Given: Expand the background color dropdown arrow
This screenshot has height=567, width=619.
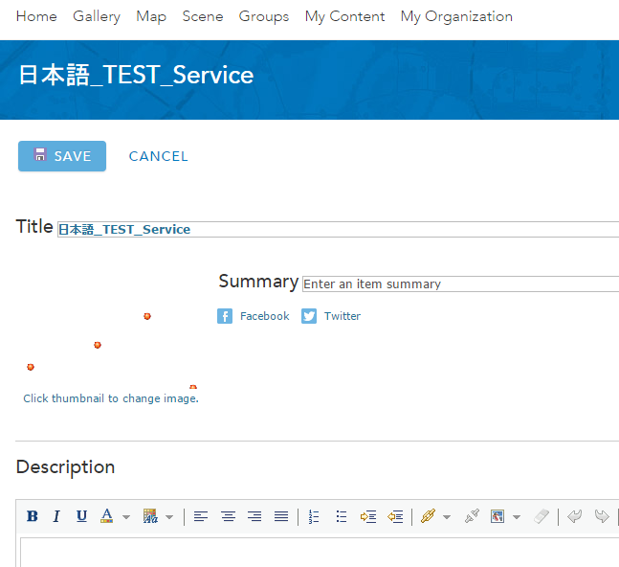Looking at the screenshot, I should click(x=169, y=517).
